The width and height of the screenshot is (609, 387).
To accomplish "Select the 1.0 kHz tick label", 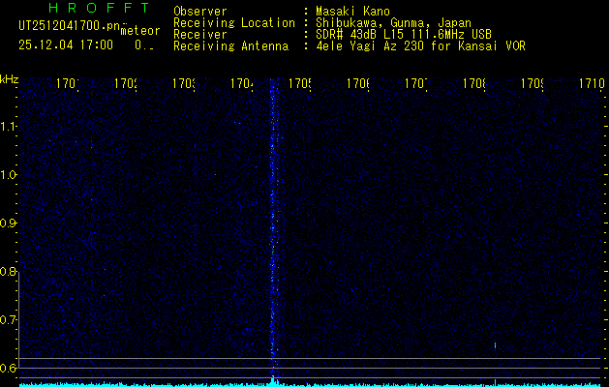I will coord(9,175).
